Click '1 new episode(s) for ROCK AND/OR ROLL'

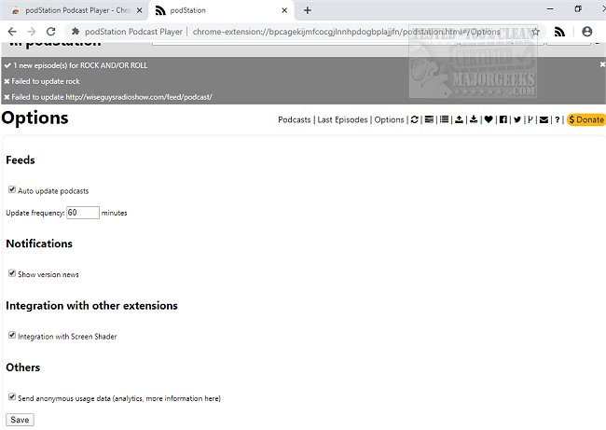(76, 65)
